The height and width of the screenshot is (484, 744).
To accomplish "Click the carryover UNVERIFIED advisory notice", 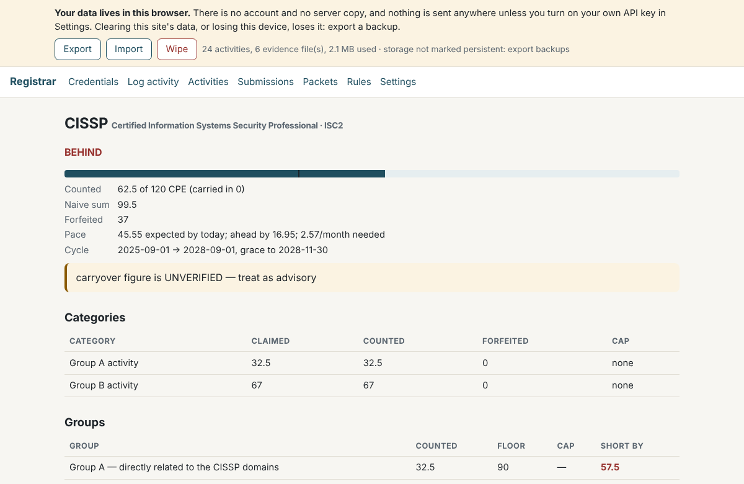I will pyautogui.click(x=372, y=277).
